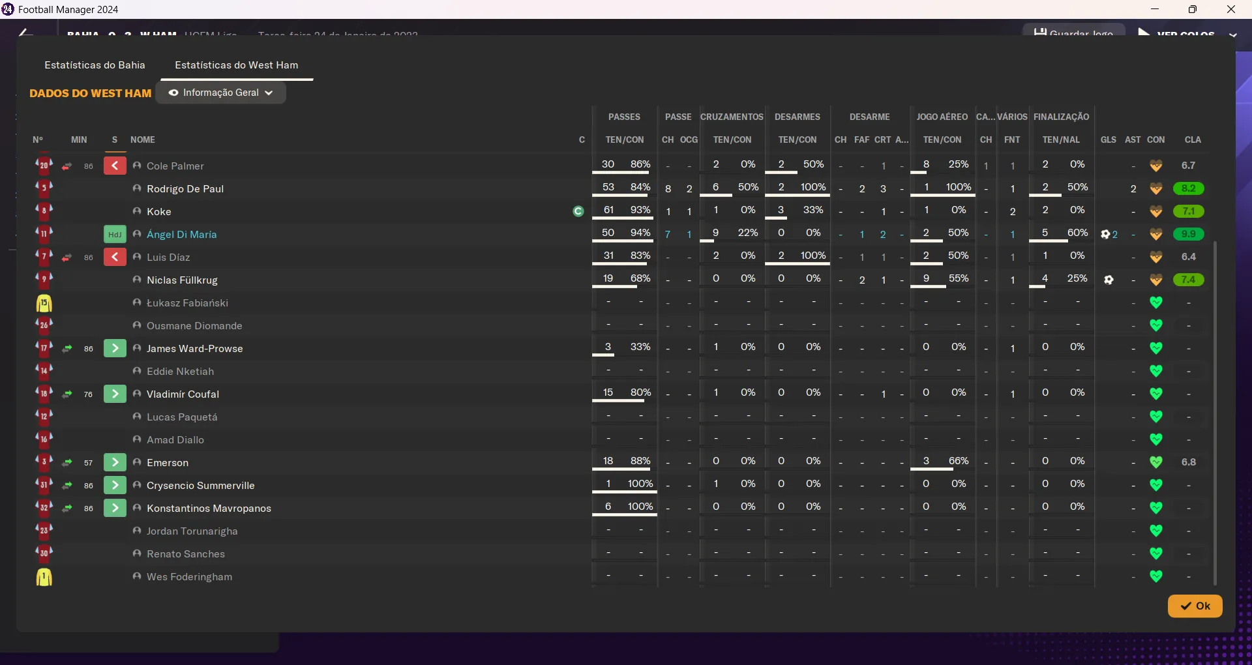Click the red substituted-off arrow for Luis Díaz
The width and height of the screenshot is (1252, 665).
[x=115, y=257]
